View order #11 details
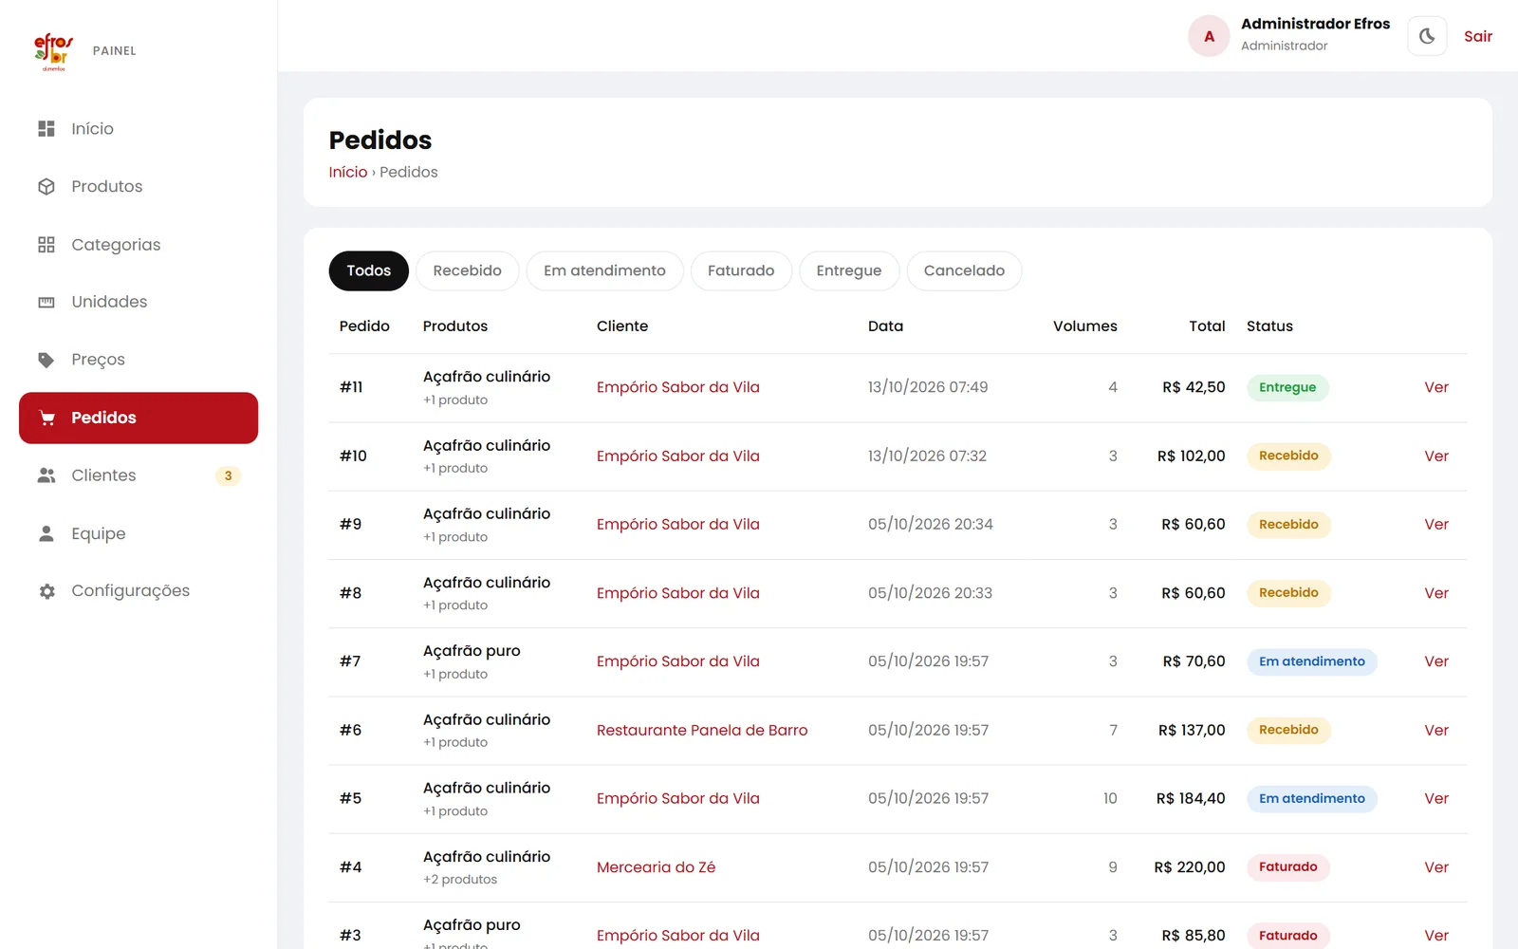Screen dimensions: 1518x949 tap(1436, 387)
